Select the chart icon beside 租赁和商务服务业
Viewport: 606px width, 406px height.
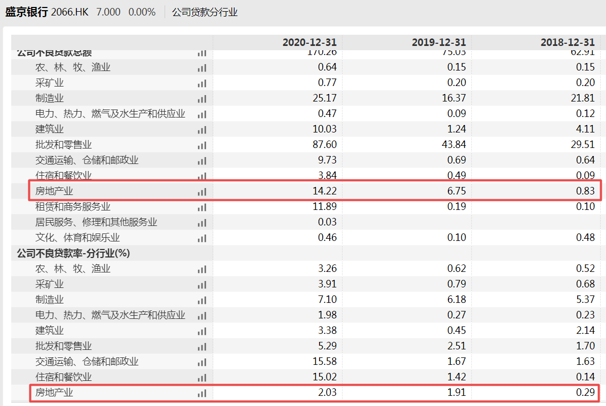click(201, 207)
